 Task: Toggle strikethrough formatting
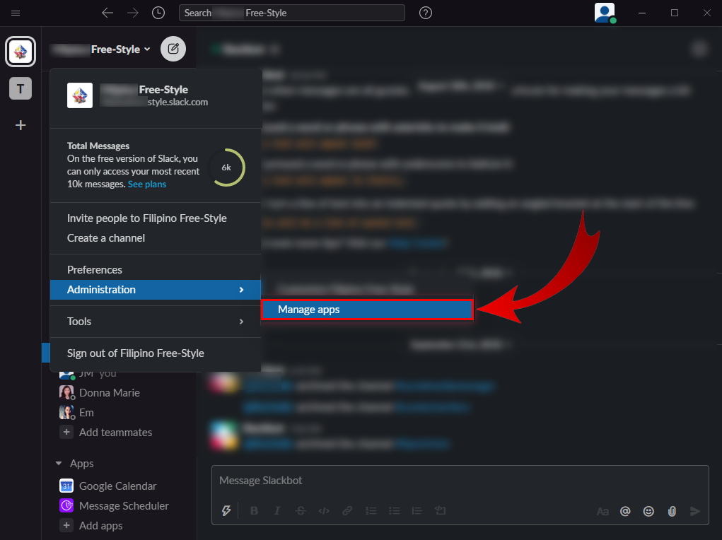pyautogui.click(x=301, y=510)
